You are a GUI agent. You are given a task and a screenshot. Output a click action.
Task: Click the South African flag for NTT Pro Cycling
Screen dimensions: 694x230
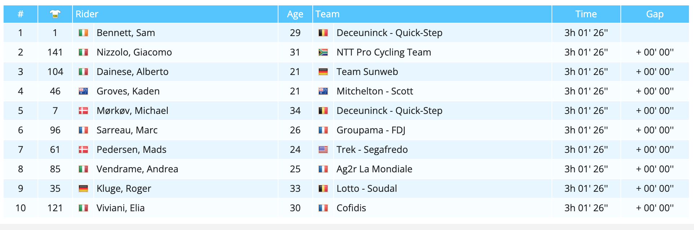point(323,52)
